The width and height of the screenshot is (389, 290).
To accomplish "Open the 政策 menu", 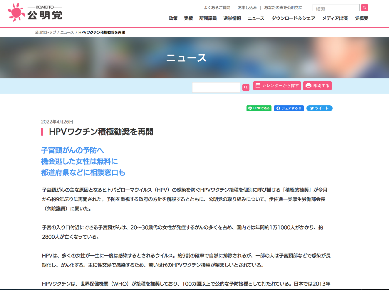I will [173, 18].
